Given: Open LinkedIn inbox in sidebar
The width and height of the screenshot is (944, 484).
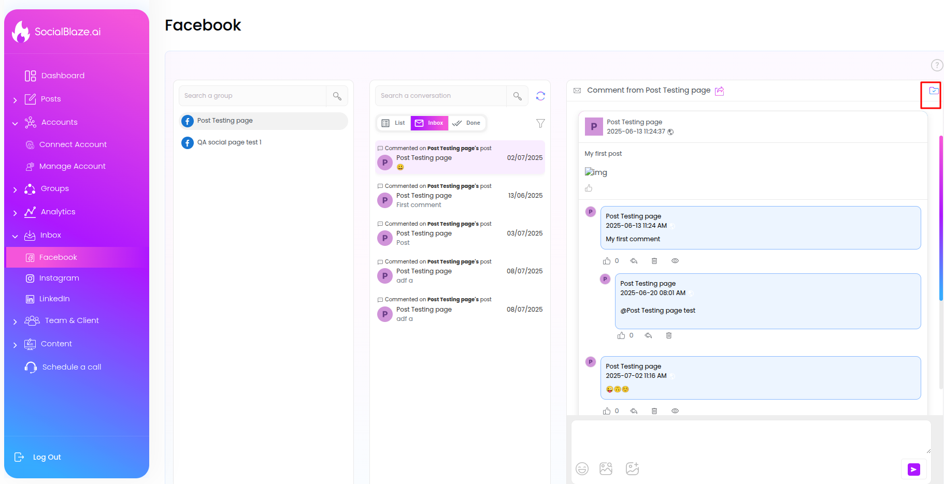Looking at the screenshot, I should tap(54, 299).
